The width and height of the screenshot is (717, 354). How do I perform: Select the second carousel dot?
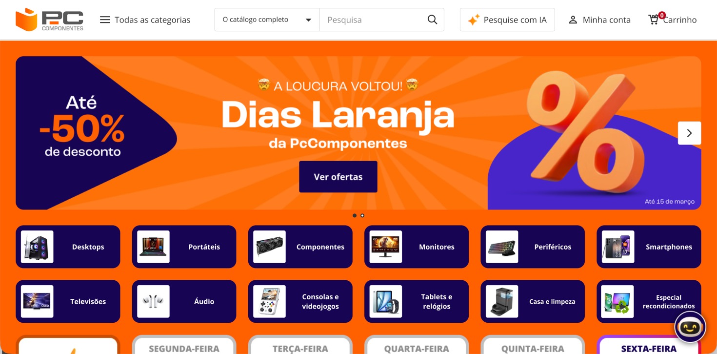click(362, 215)
